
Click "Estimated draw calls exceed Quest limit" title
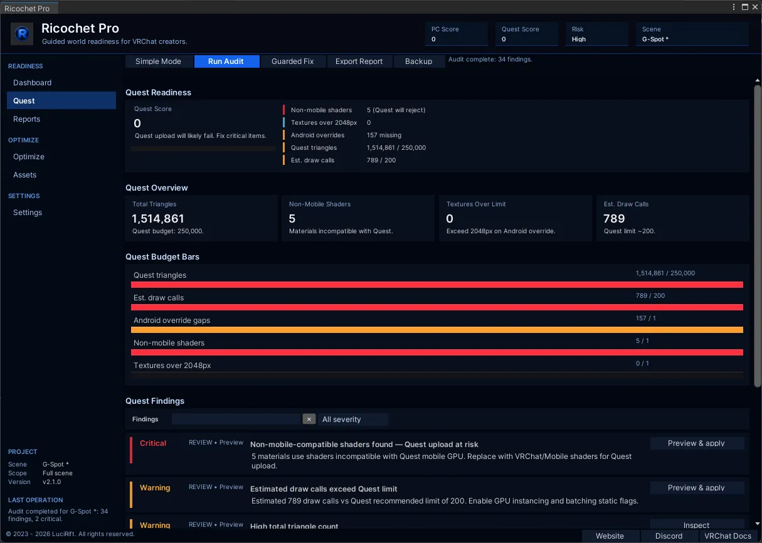pyautogui.click(x=324, y=489)
